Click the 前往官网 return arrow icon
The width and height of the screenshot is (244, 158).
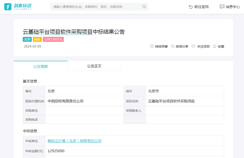pos(191,7)
